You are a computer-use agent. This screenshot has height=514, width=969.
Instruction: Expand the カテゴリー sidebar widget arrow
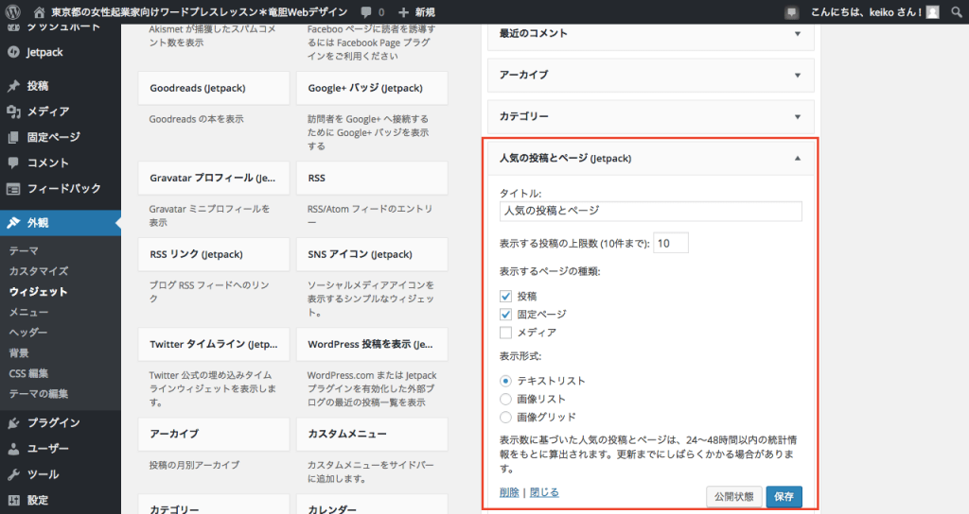point(797,116)
